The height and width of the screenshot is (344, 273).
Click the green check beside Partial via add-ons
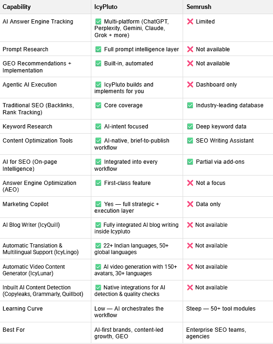coord(190,162)
